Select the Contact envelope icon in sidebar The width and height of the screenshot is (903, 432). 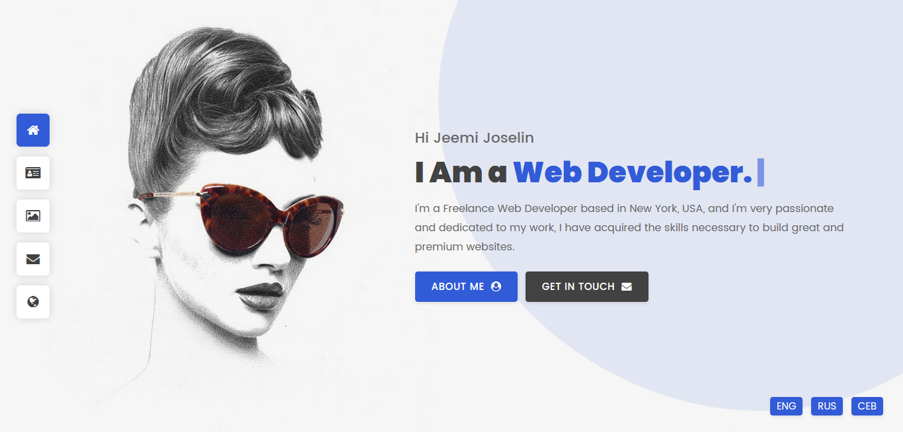tap(33, 259)
